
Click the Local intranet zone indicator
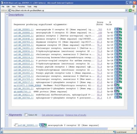tap(120, 132)
